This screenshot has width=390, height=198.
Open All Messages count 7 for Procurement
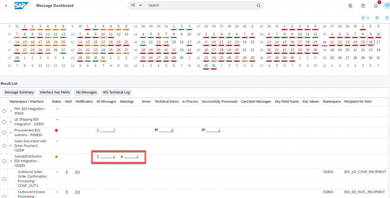point(108,130)
